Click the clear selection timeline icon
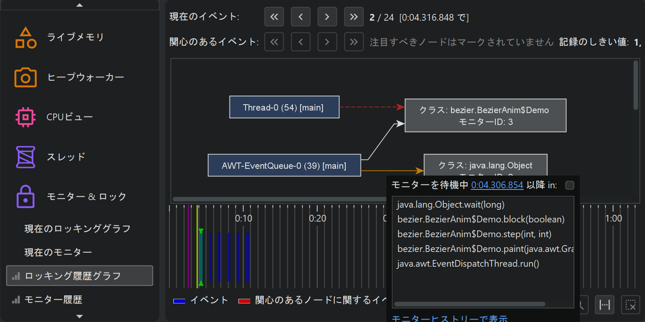Screen dimensions: 645x322 coord(630,305)
